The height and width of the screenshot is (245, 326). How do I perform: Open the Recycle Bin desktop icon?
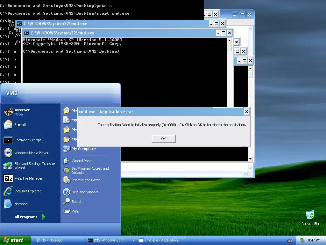[x=310, y=218]
